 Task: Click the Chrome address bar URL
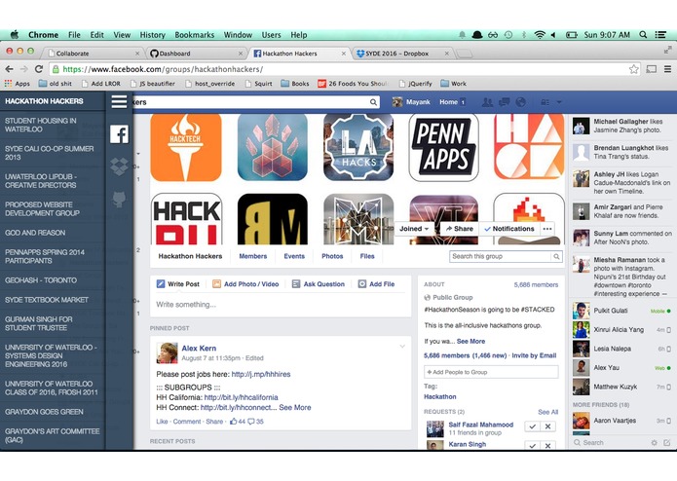[163, 69]
